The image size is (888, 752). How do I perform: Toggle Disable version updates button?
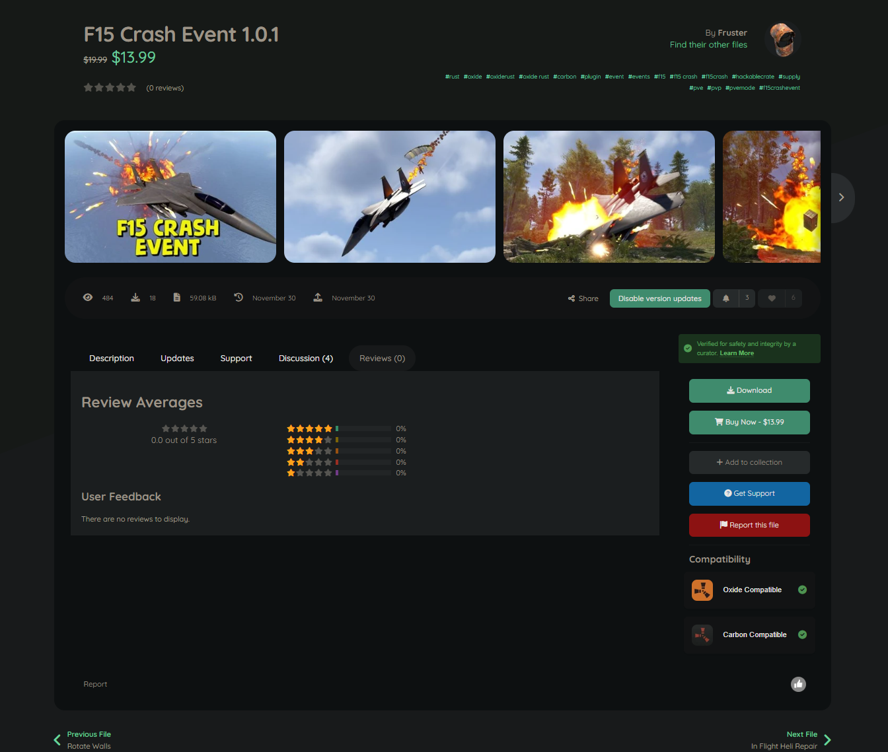(x=659, y=298)
